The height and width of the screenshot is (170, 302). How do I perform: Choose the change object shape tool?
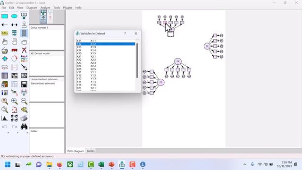(5, 59)
